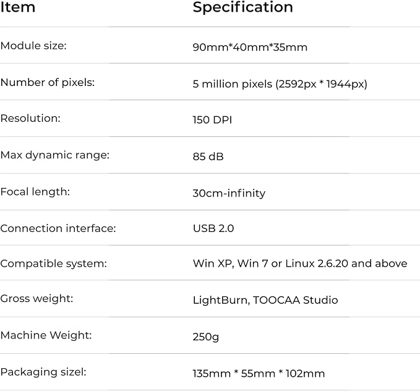Click the USB 2.0 value

point(213,228)
